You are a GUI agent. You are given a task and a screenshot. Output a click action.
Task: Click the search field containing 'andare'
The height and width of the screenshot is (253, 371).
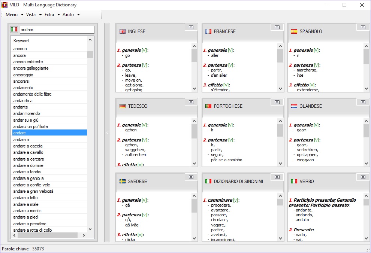tap(56, 30)
